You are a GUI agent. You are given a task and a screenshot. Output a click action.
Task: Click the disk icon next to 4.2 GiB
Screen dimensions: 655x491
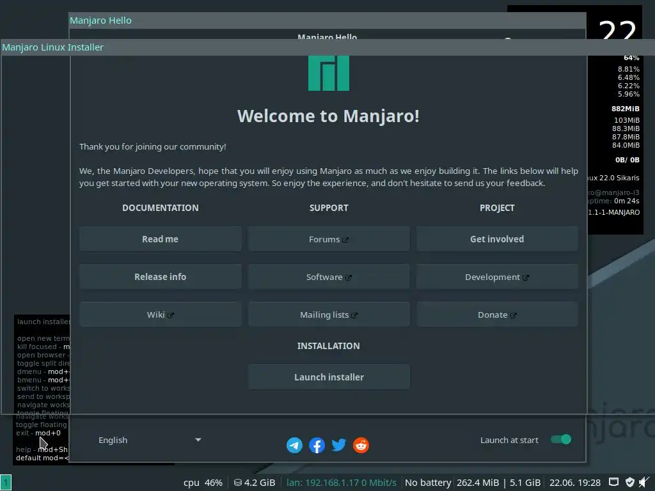(x=238, y=483)
